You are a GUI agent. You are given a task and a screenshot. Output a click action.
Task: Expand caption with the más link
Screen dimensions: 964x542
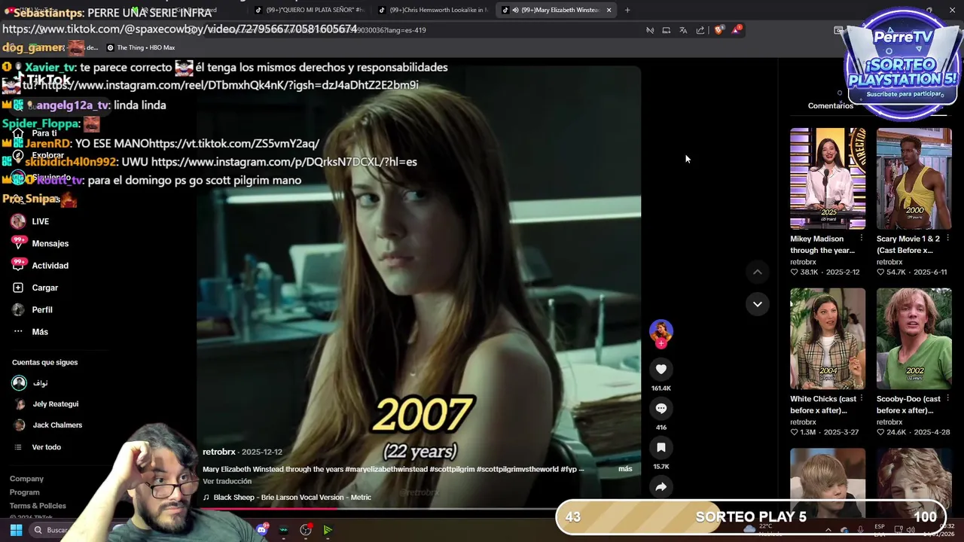point(625,469)
